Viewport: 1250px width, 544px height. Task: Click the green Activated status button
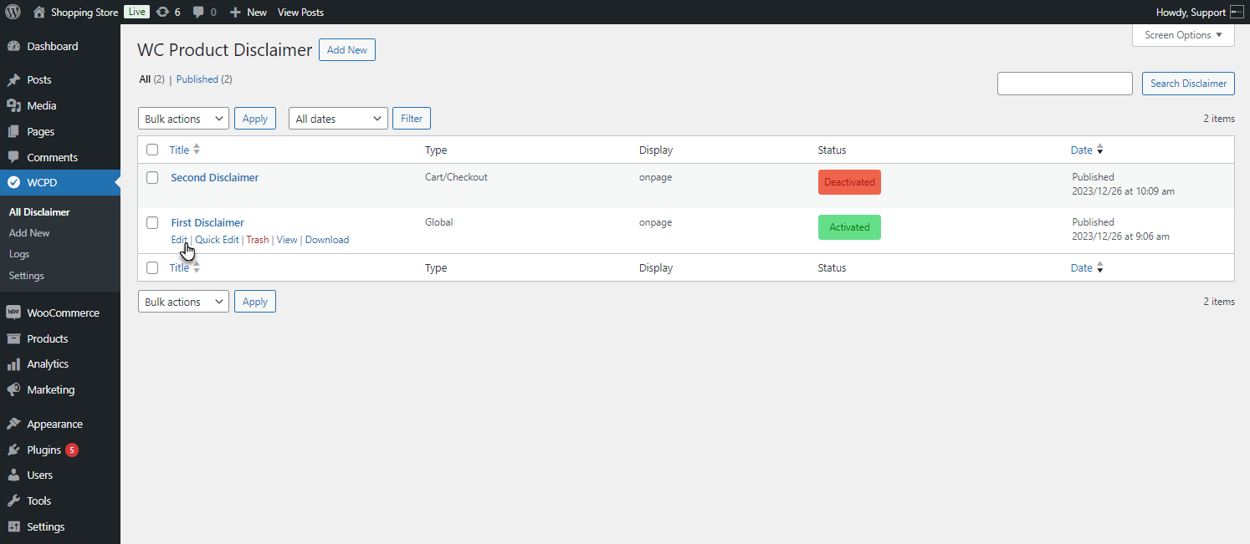(849, 227)
